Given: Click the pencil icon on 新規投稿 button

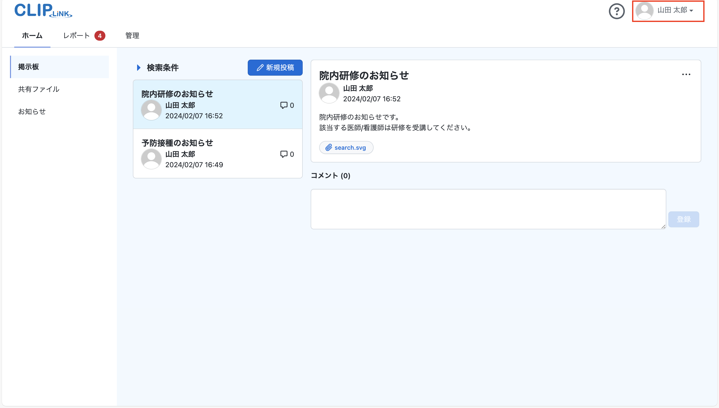Looking at the screenshot, I should [x=259, y=68].
